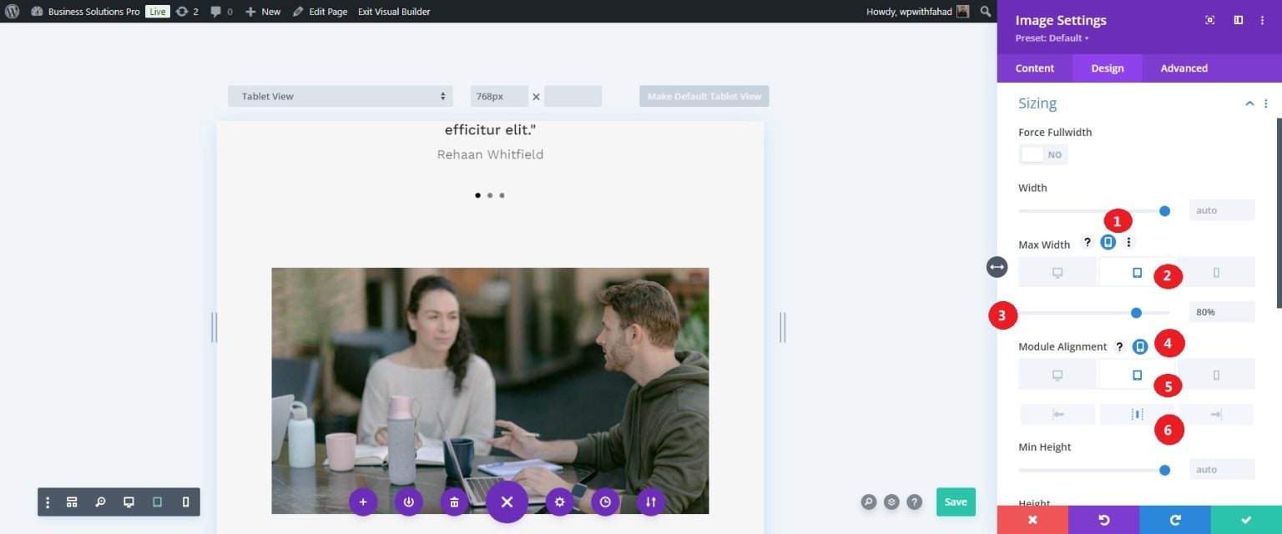Switch to phone view in bottom-left toolbar
The image size is (1282, 534).
(185, 502)
